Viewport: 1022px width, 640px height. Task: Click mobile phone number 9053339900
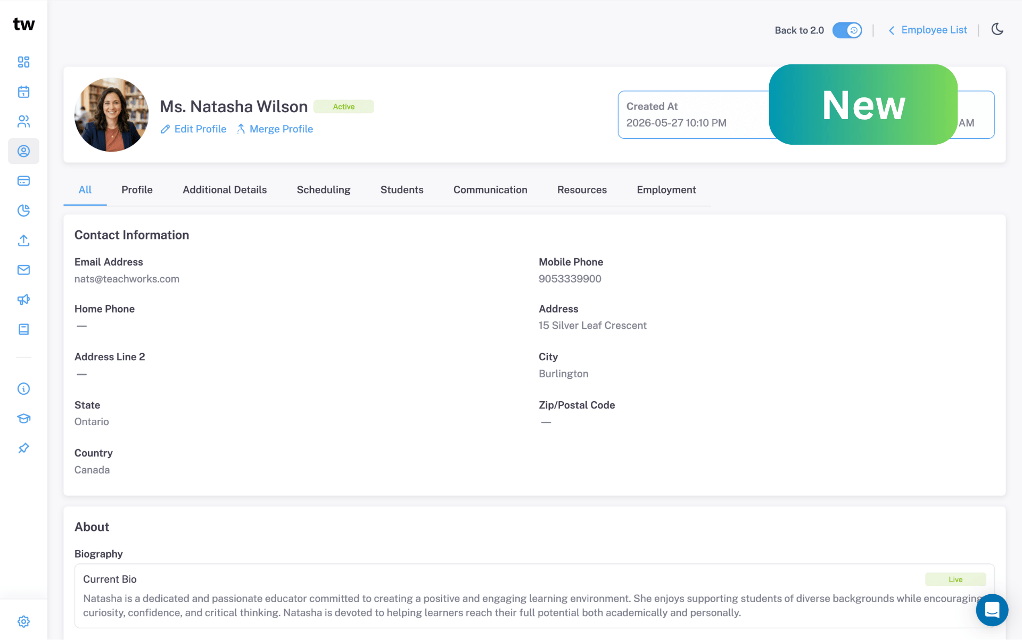pyautogui.click(x=570, y=279)
